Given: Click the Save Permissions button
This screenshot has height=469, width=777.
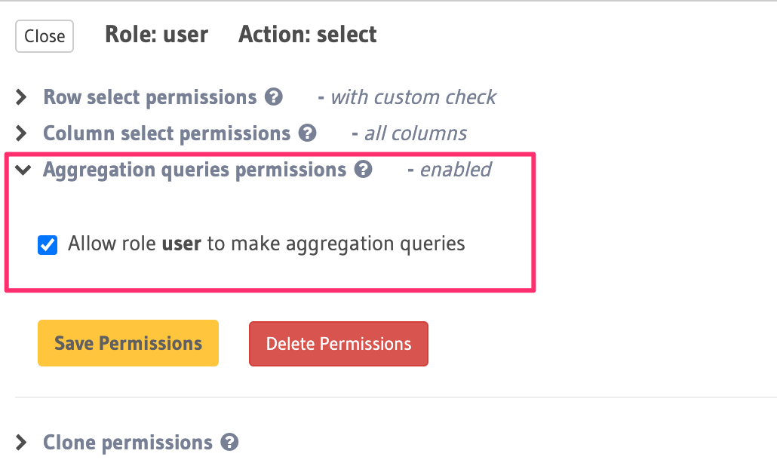Looking at the screenshot, I should point(128,344).
